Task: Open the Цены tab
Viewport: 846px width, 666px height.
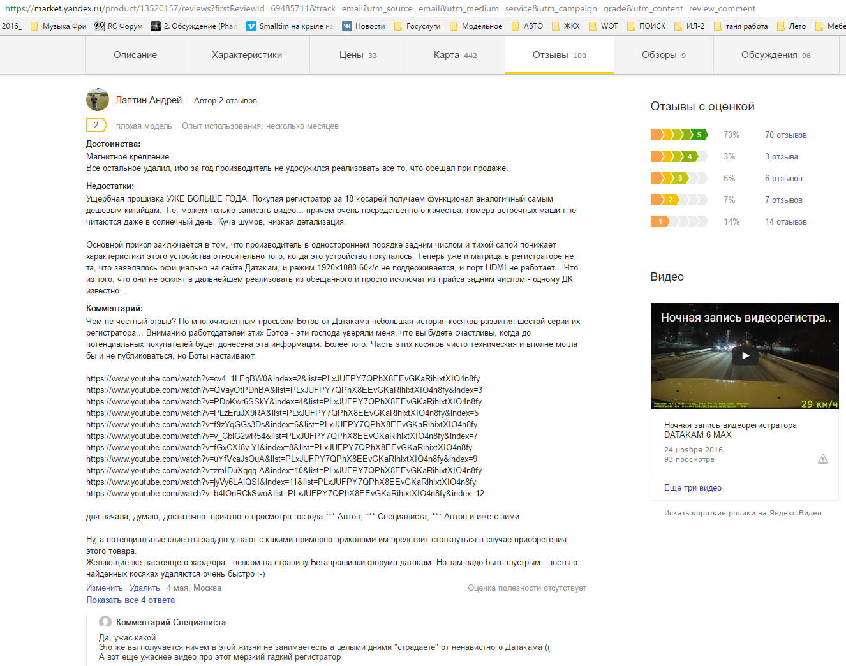Action: coord(357,55)
